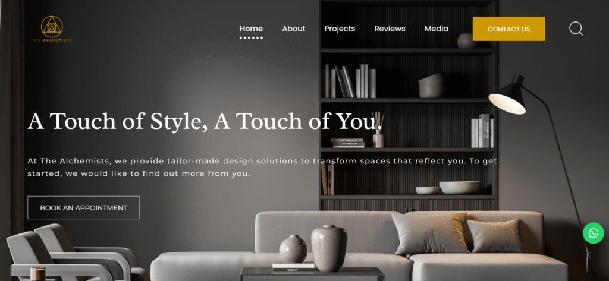Click the 'A Touch of Style' headline

point(205,121)
